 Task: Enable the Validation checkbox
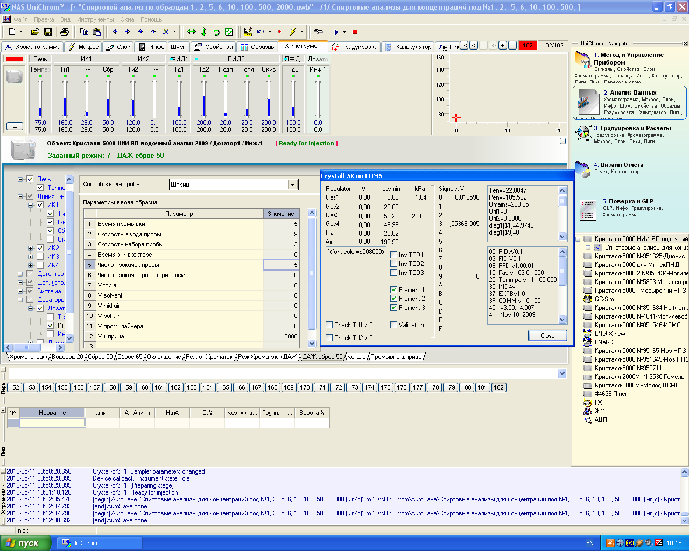(394, 325)
